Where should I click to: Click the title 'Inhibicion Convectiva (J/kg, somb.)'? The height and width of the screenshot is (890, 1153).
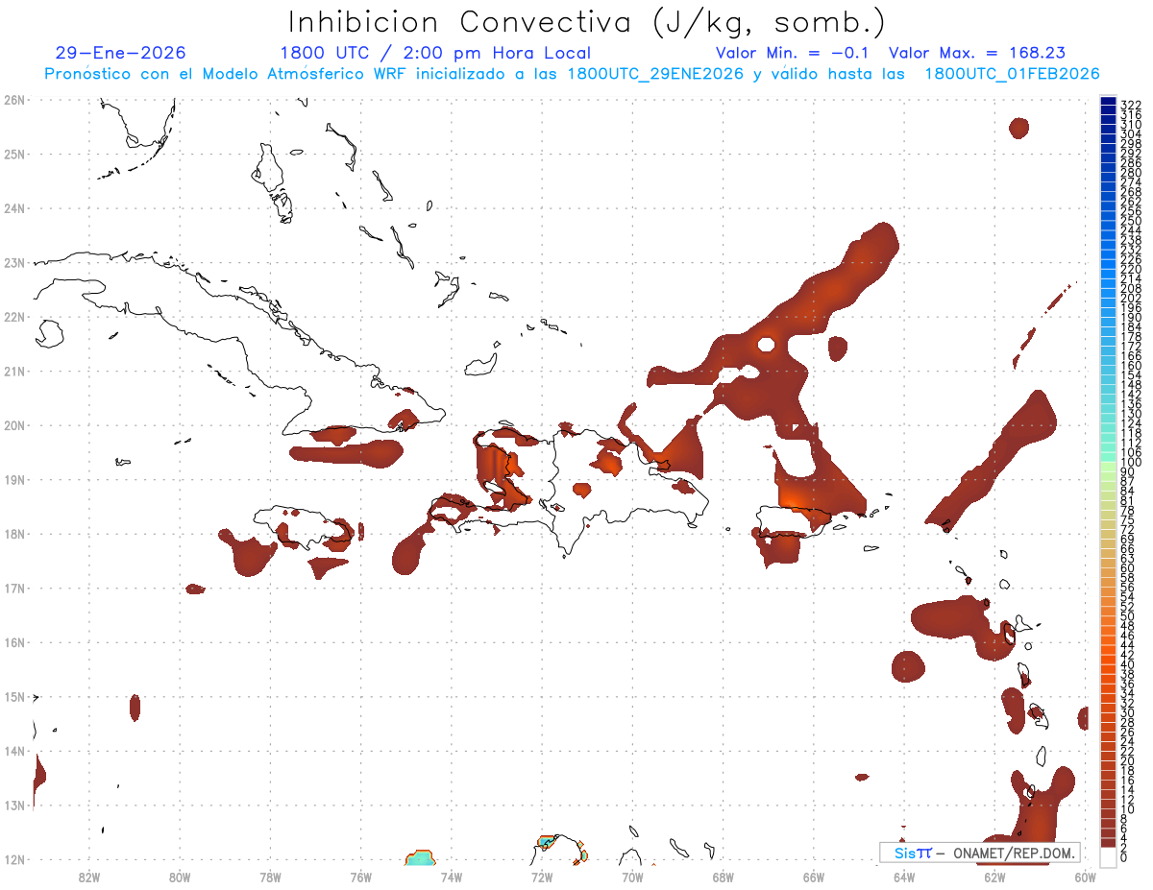(x=587, y=23)
